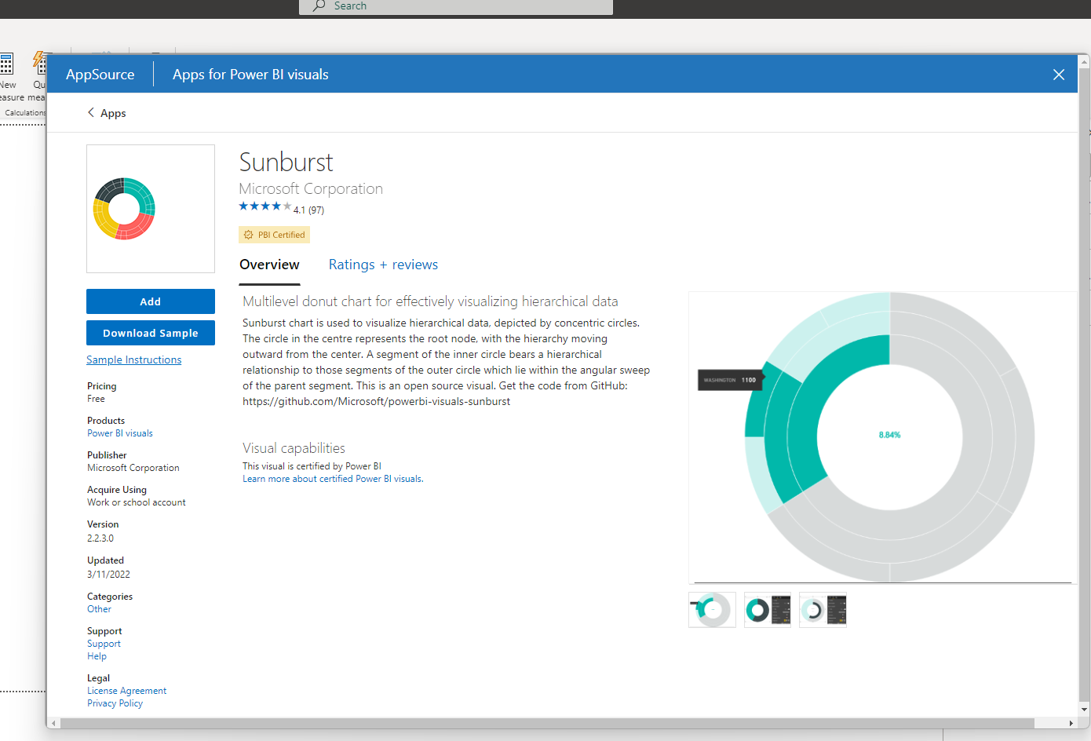Click the PBI Certified badge
Viewport: 1091px width, 741px height.
click(274, 235)
